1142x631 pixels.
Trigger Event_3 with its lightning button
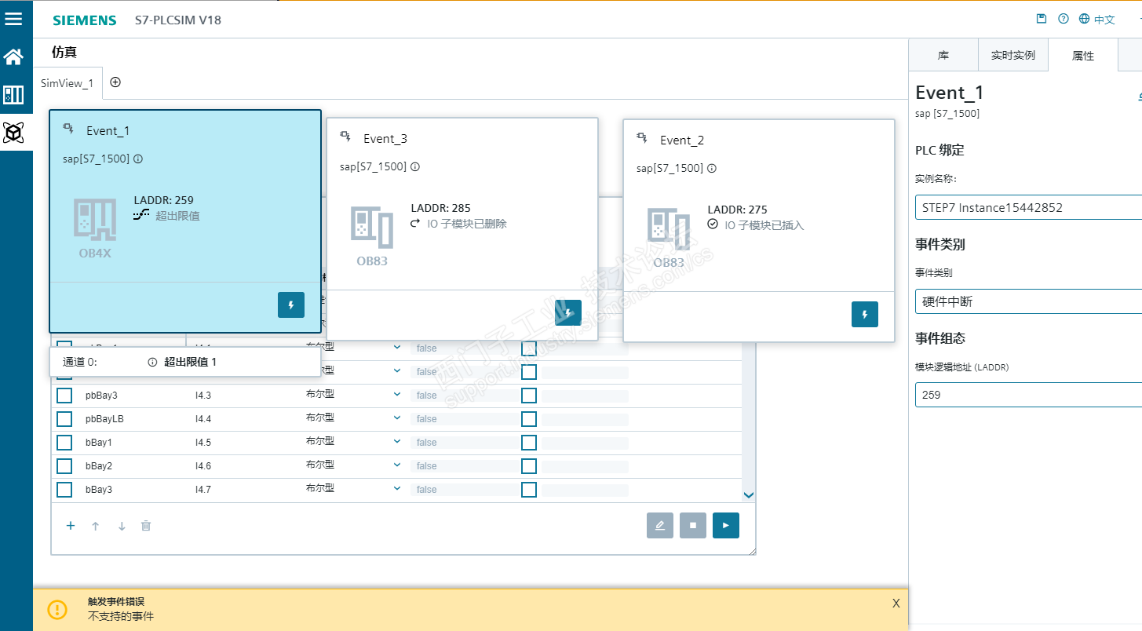coord(568,312)
